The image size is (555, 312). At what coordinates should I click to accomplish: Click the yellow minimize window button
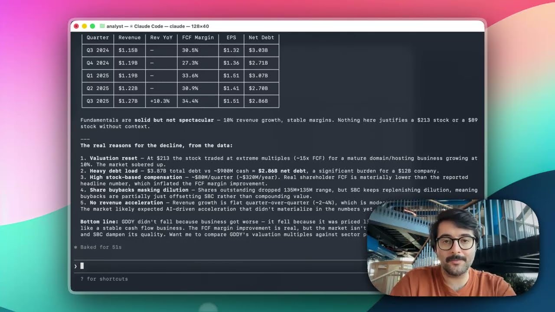[x=84, y=26]
